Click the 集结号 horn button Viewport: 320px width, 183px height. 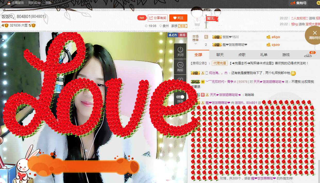pyautogui.click(x=298, y=3)
